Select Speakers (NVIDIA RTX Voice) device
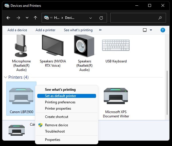 pyautogui.click(x=53, y=51)
